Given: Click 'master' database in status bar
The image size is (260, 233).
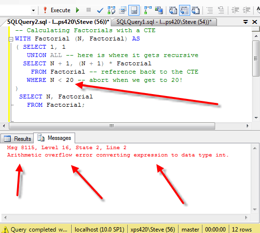Looking at the screenshot, I should pyautogui.click(x=190, y=230).
